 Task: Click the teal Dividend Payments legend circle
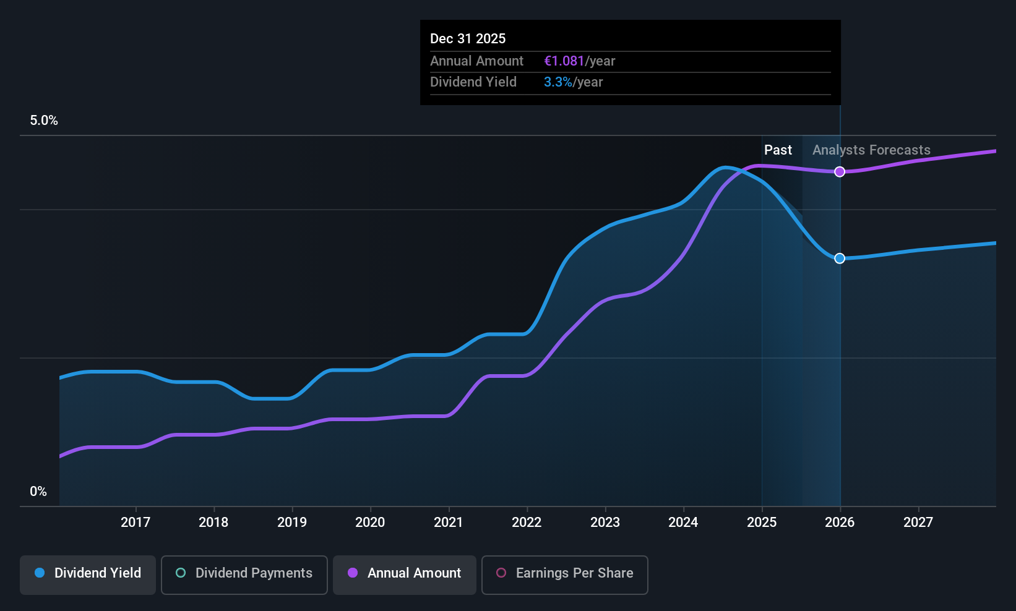point(181,573)
